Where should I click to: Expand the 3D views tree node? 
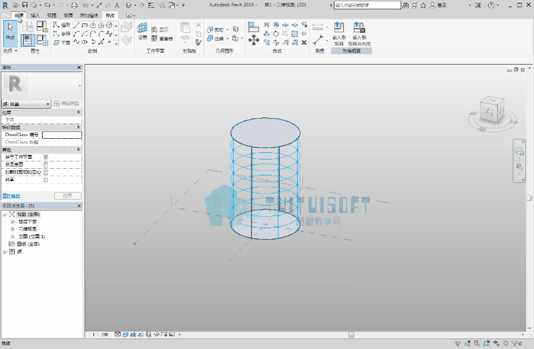[x=12, y=229]
